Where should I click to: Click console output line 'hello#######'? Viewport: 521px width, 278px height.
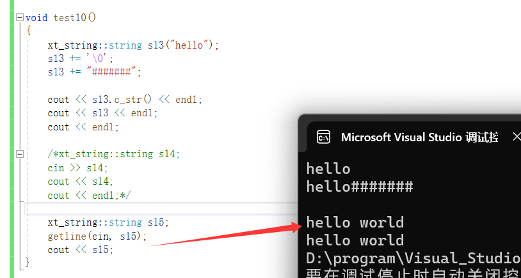click(x=360, y=187)
